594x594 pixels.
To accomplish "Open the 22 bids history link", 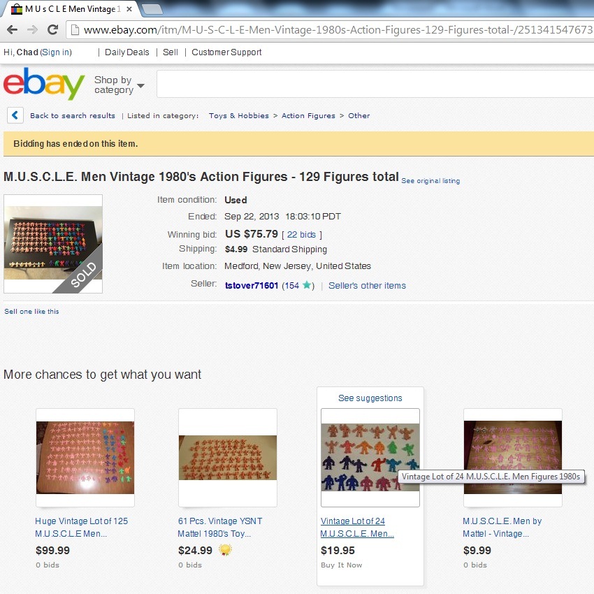I will (301, 235).
